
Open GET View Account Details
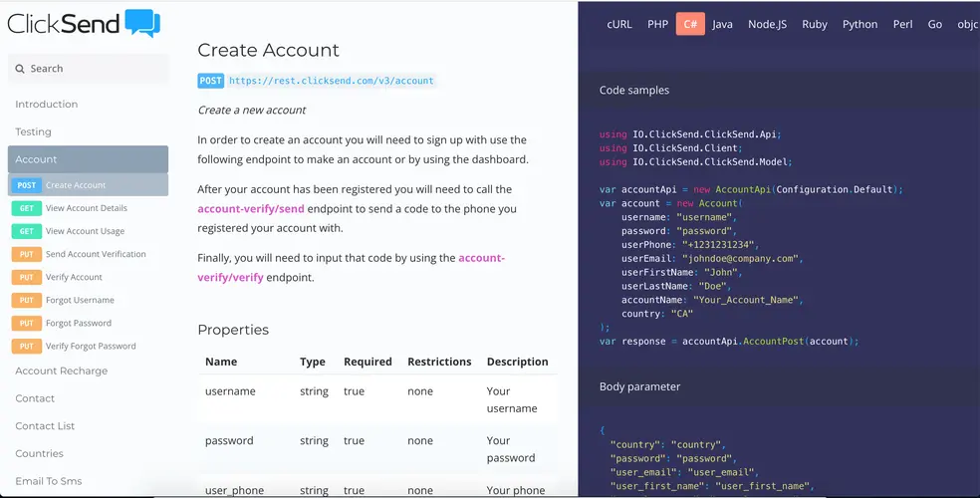coord(70,208)
